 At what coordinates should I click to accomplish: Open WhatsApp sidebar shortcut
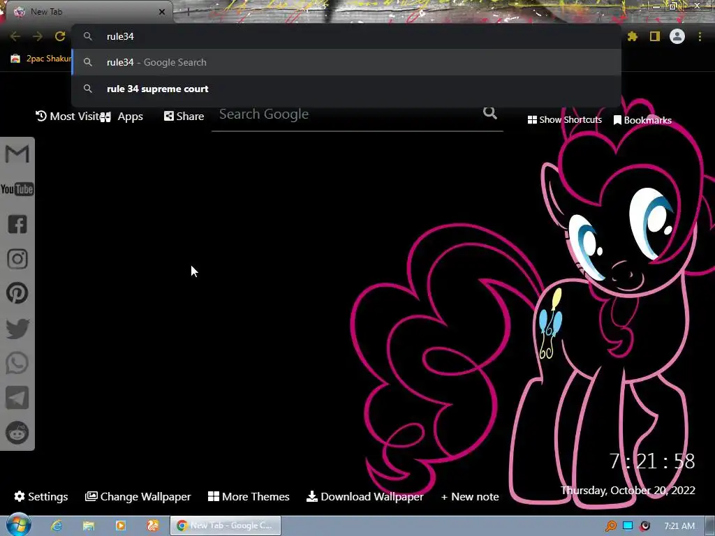[x=17, y=363]
